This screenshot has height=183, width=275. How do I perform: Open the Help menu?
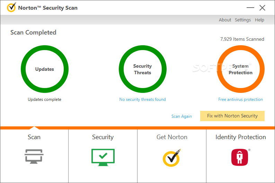point(259,20)
